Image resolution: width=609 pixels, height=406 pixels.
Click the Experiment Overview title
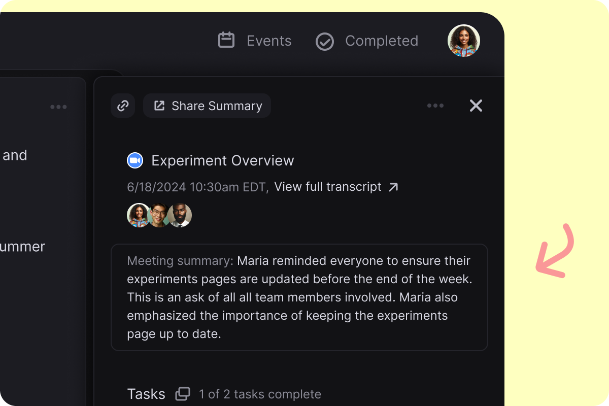coord(223,160)
